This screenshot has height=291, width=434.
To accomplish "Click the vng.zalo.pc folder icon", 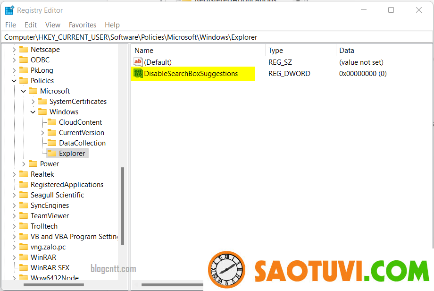I will (x=24, y=247).
